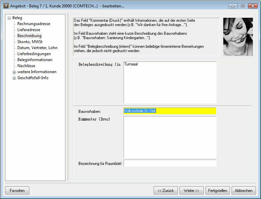Open the Beleginformationen entry
Screen dimensions: 261x199
coord(35,60)
